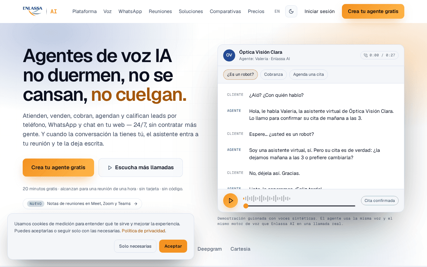This screenshot has width=427, height=267.
Task: Select the "Cobranza" demo chip
Action: [274, 74]
